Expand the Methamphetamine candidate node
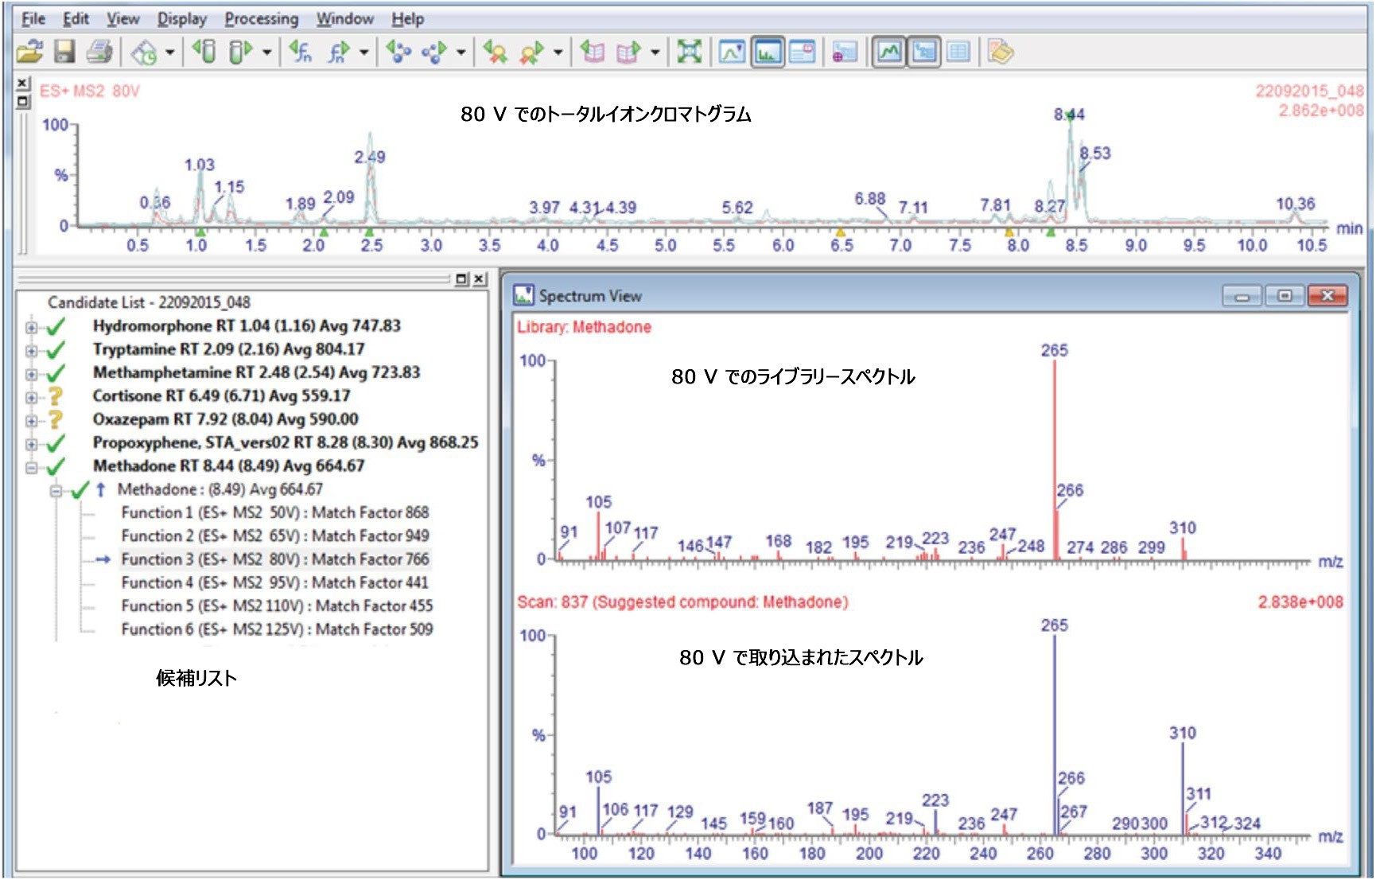1376x880 pixels. (31, 374)
